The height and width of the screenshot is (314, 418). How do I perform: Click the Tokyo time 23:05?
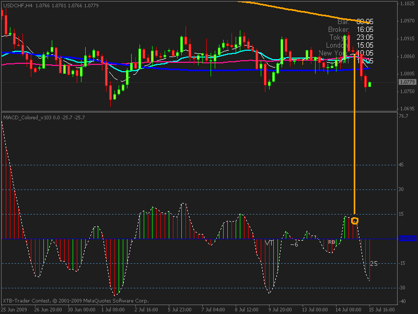click(365, 37)
